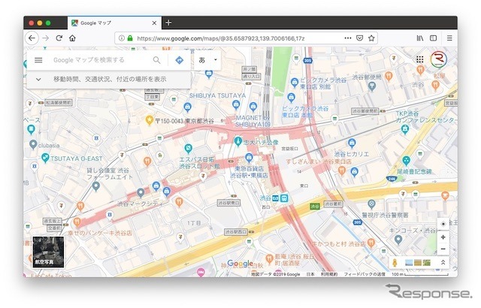Open the browser library icon
481x308 pixels.
click(420, 38)
